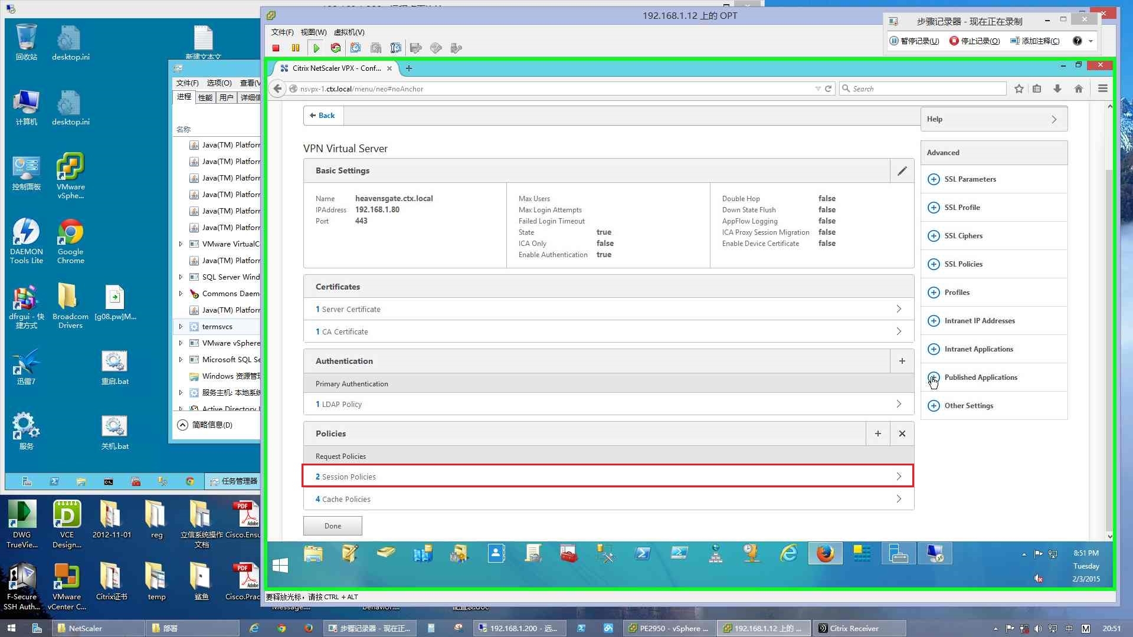Viewport: 1133px width, 637px height.
Task: Click the snapshot manager wrench icon
Action: coord(396,48)
